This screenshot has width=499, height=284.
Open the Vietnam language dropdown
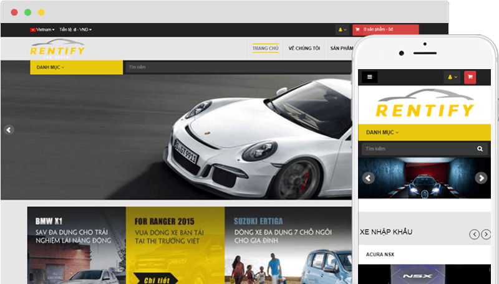tap(42, 29)
